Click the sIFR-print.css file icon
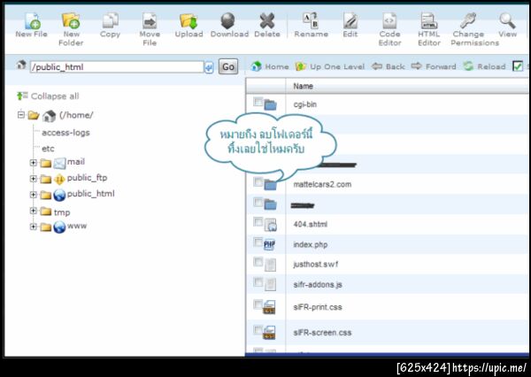 270,307
